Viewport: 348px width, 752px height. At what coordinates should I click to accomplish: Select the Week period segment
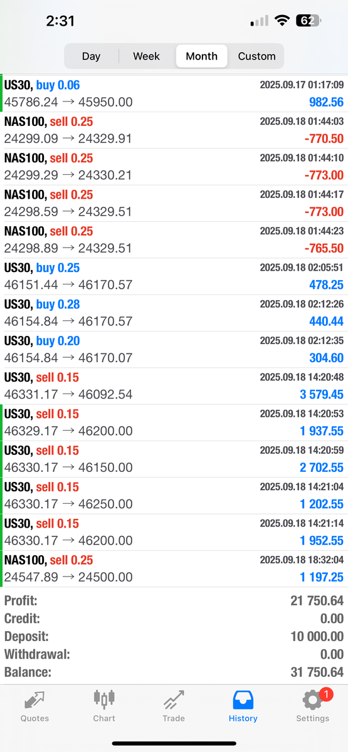[146, 56]
